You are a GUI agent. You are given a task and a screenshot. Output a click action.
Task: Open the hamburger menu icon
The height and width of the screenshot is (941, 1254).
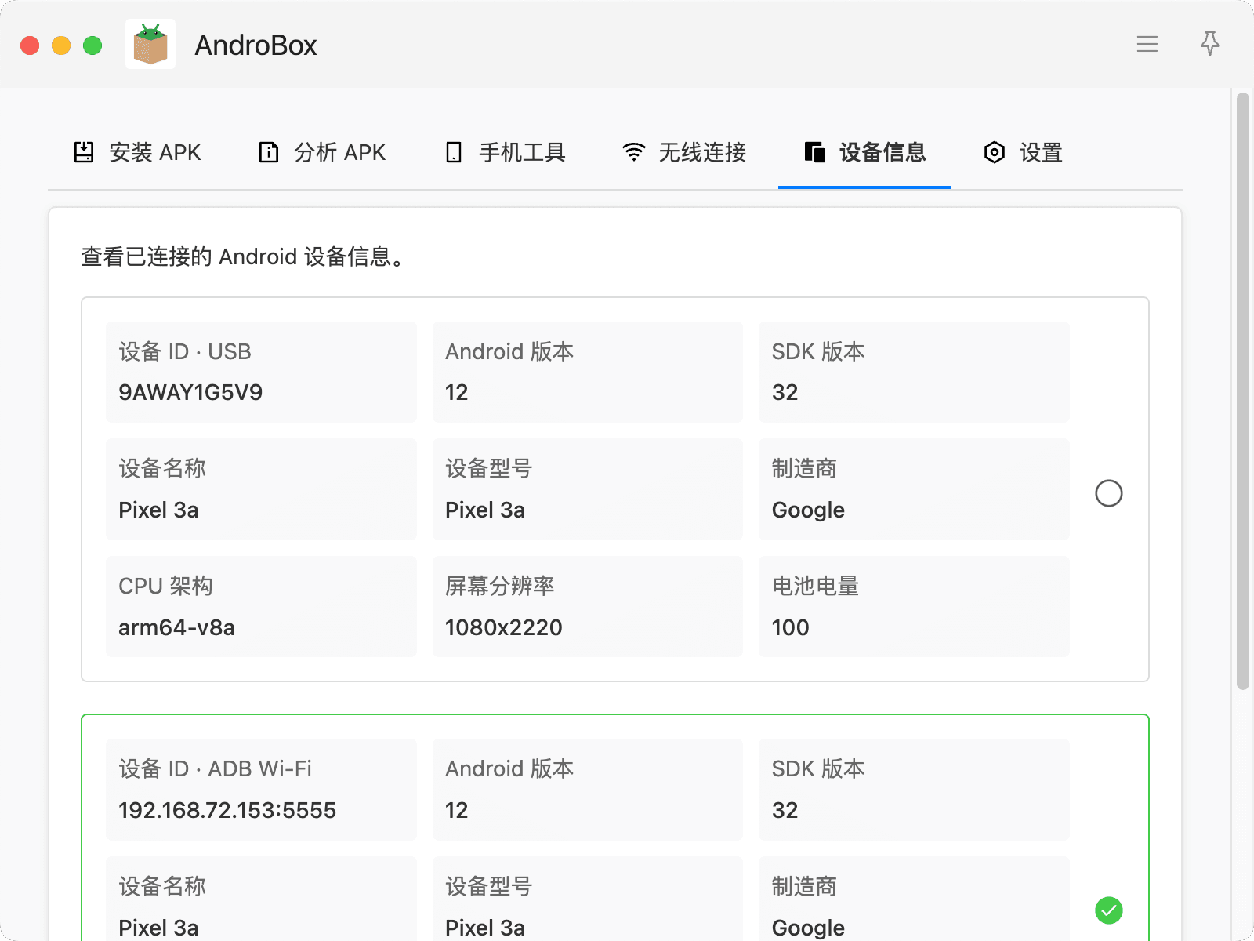(1147, 44)
